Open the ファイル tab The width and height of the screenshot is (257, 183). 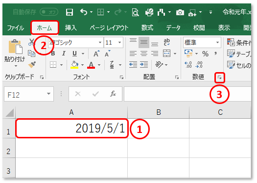coord(16,28)
